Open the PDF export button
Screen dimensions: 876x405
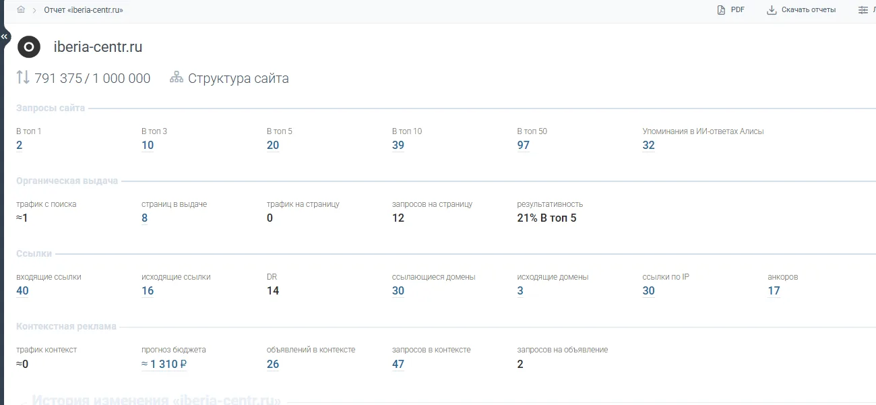(x=730, y=10)
